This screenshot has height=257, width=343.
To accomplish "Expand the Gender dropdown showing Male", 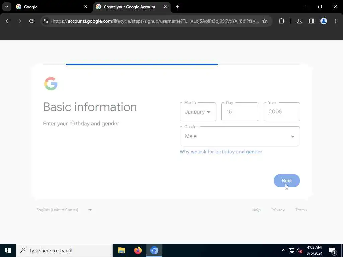I will click(240, 136).
